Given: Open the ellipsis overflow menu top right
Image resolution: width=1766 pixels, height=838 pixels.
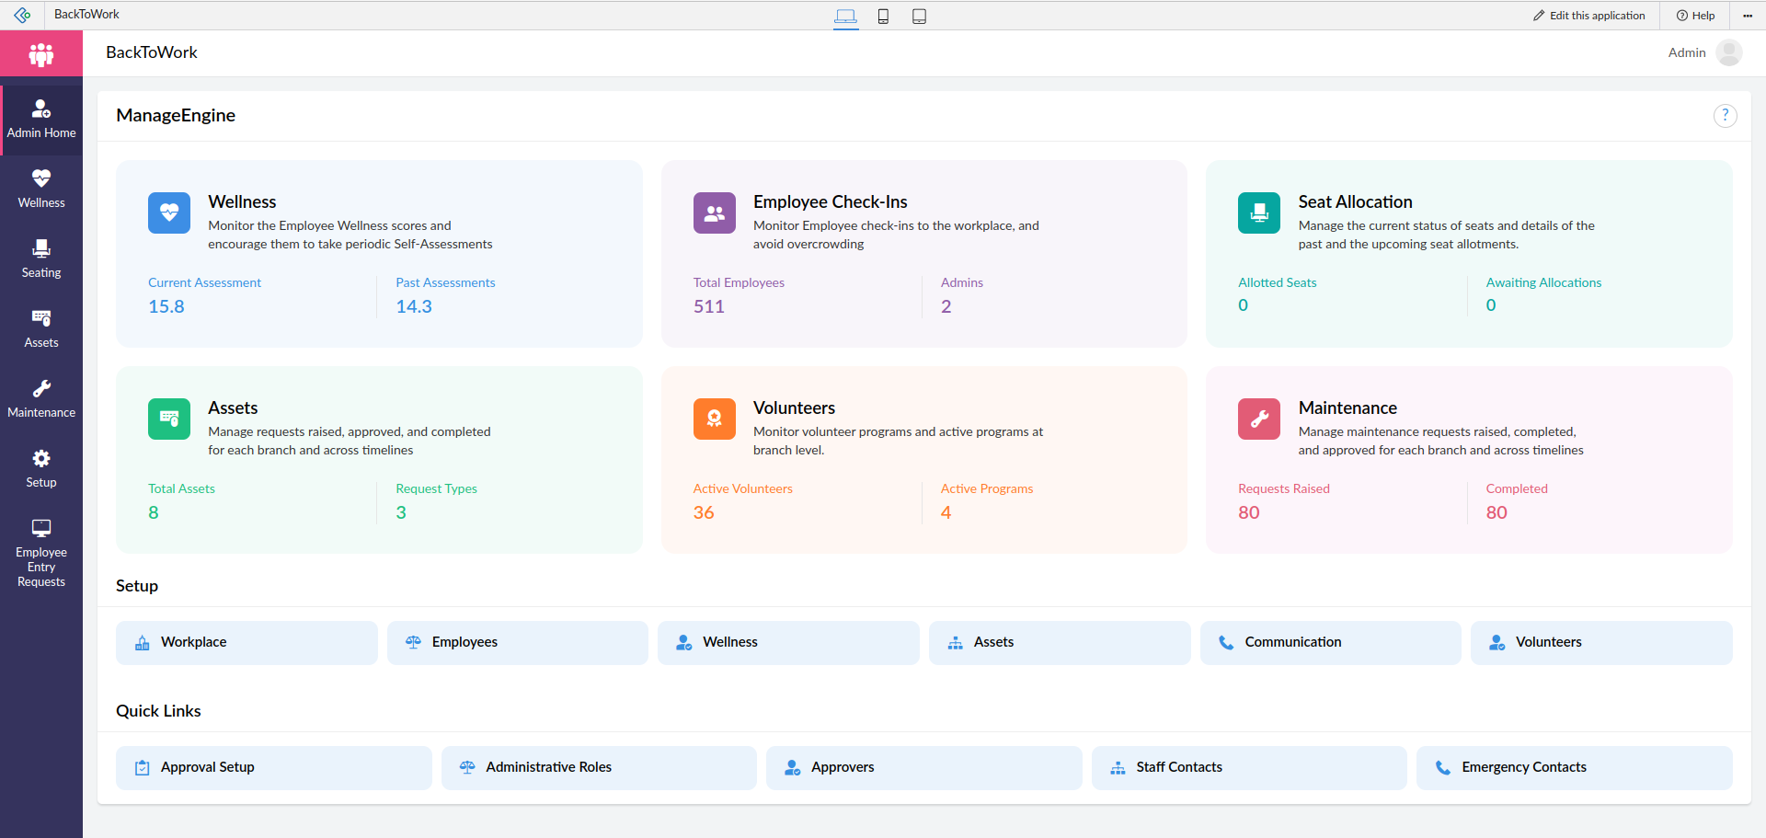Looking at the screenshot, I should 1749,15.
